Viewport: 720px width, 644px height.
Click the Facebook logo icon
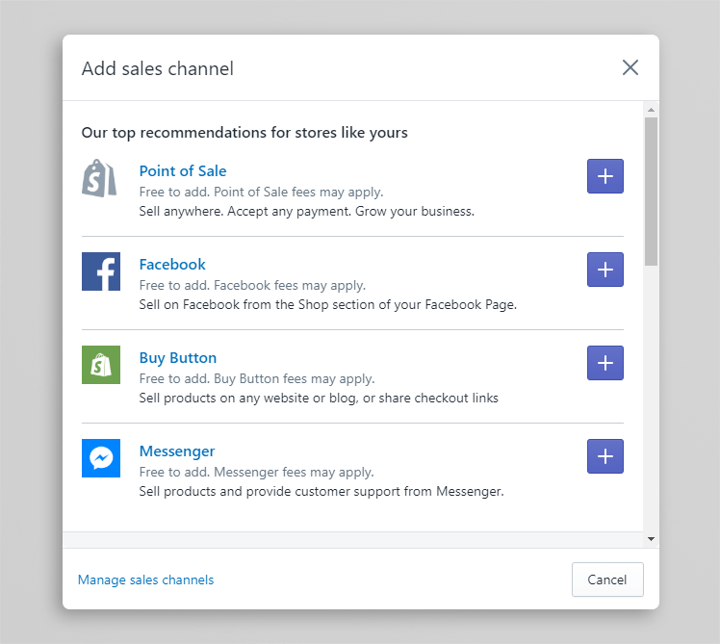100,271
